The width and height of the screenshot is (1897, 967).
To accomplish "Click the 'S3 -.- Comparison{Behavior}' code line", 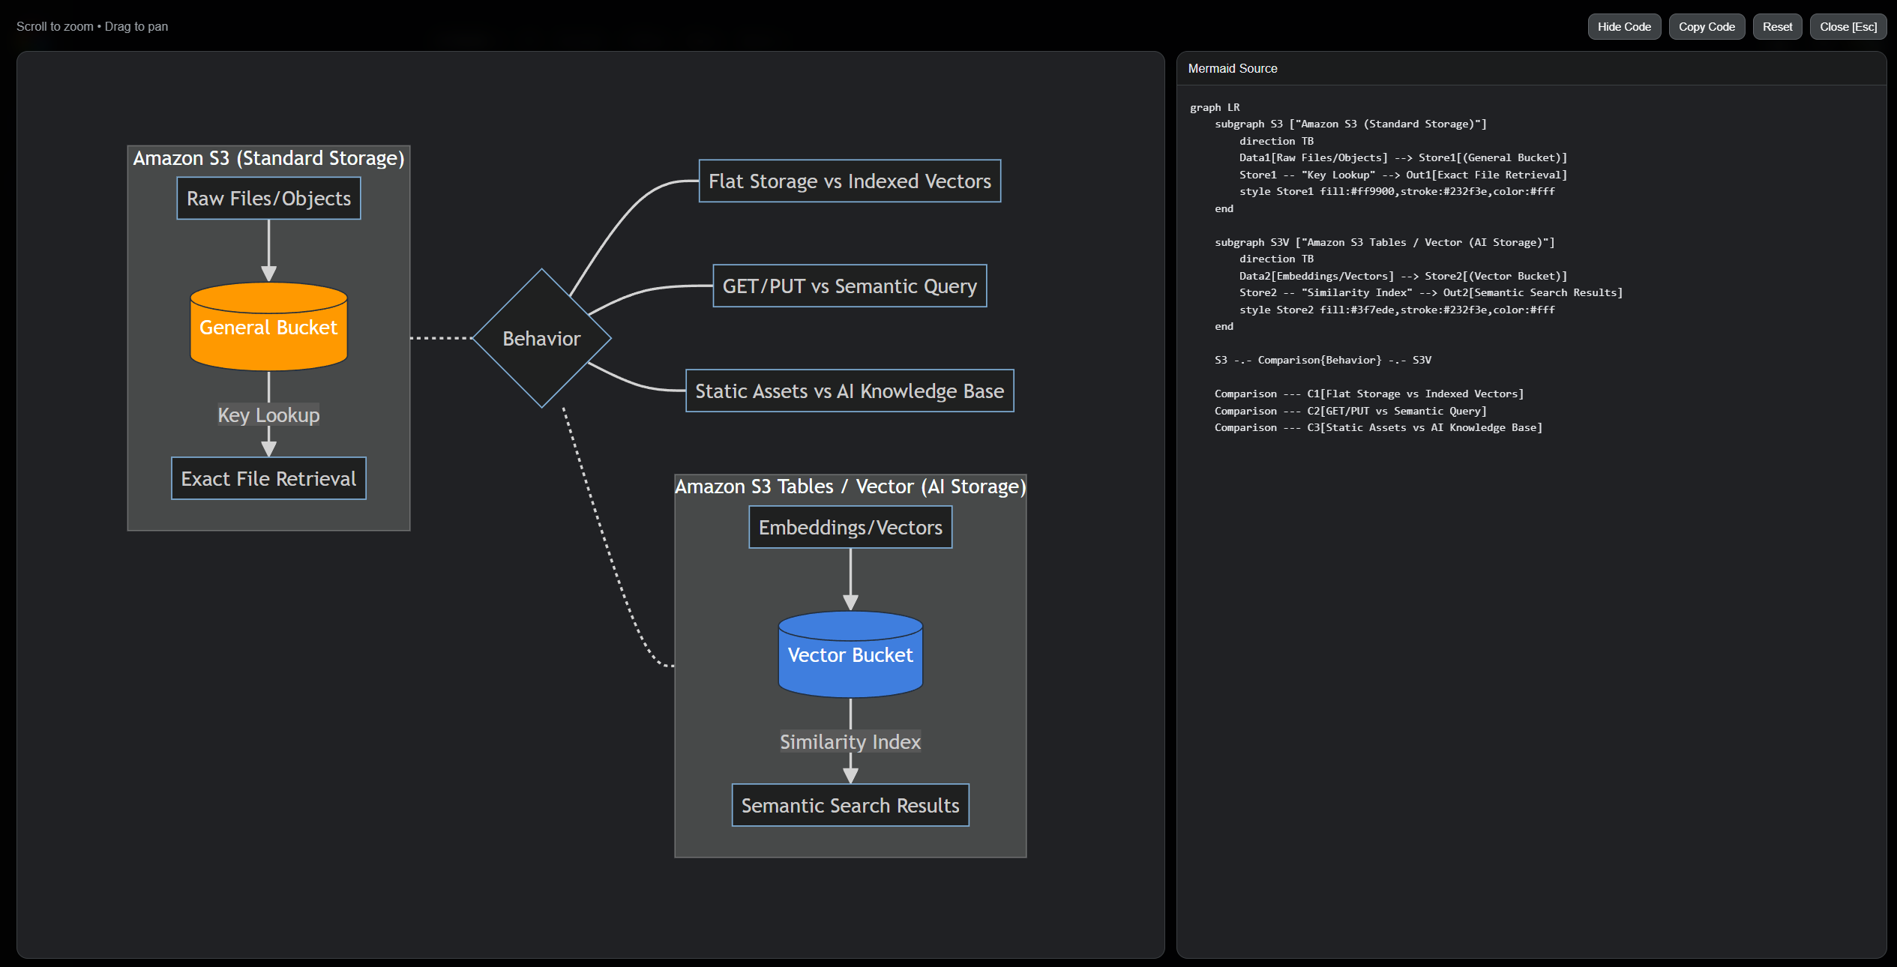I will tap(1323, 361).
